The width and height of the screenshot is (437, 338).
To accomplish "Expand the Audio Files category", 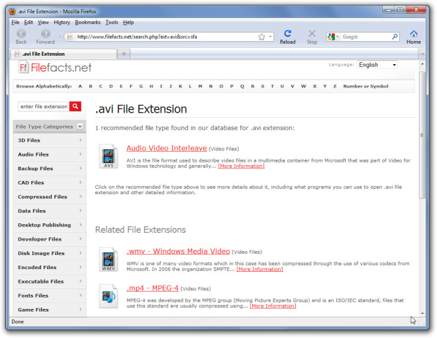I will pyautogui.click(x=50, y=154).
